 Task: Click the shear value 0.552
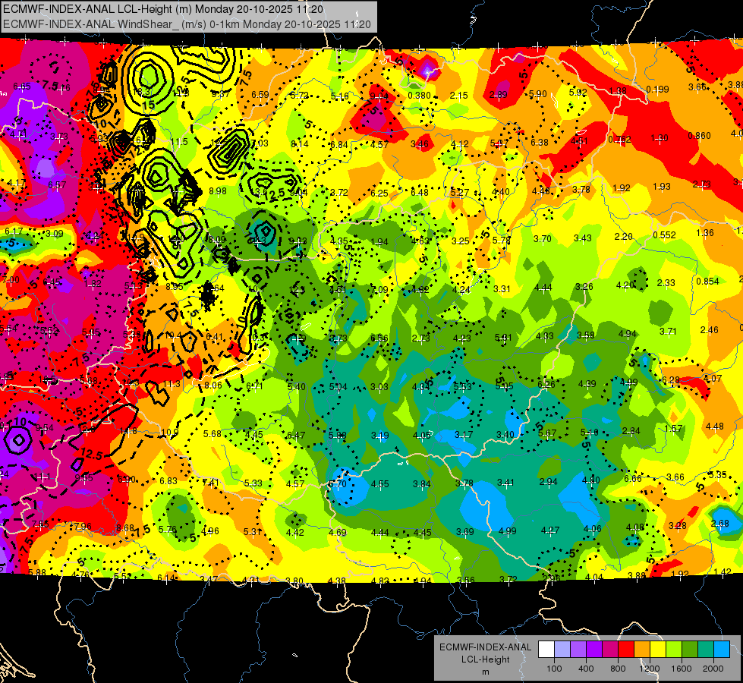click(x=664, y=235)
